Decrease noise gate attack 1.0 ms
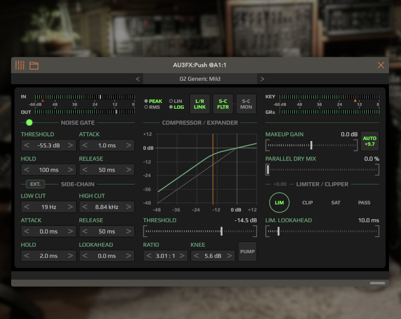 tap(85, 145)
